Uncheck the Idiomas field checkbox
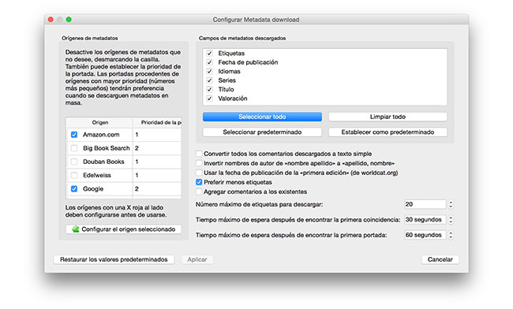513x309 pixels. [209, 71]
